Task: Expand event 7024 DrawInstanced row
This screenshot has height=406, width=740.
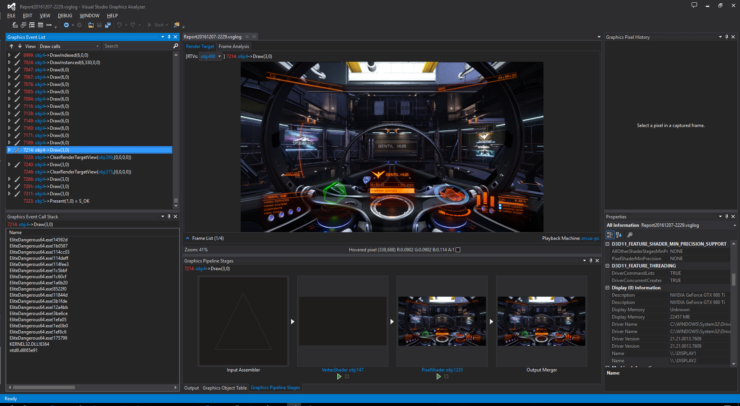Action: 9,63
